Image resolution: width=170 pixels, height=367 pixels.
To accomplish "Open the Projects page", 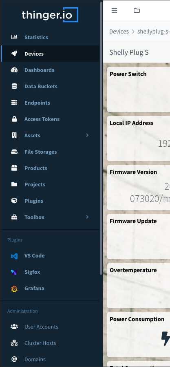I will [50, 184].
